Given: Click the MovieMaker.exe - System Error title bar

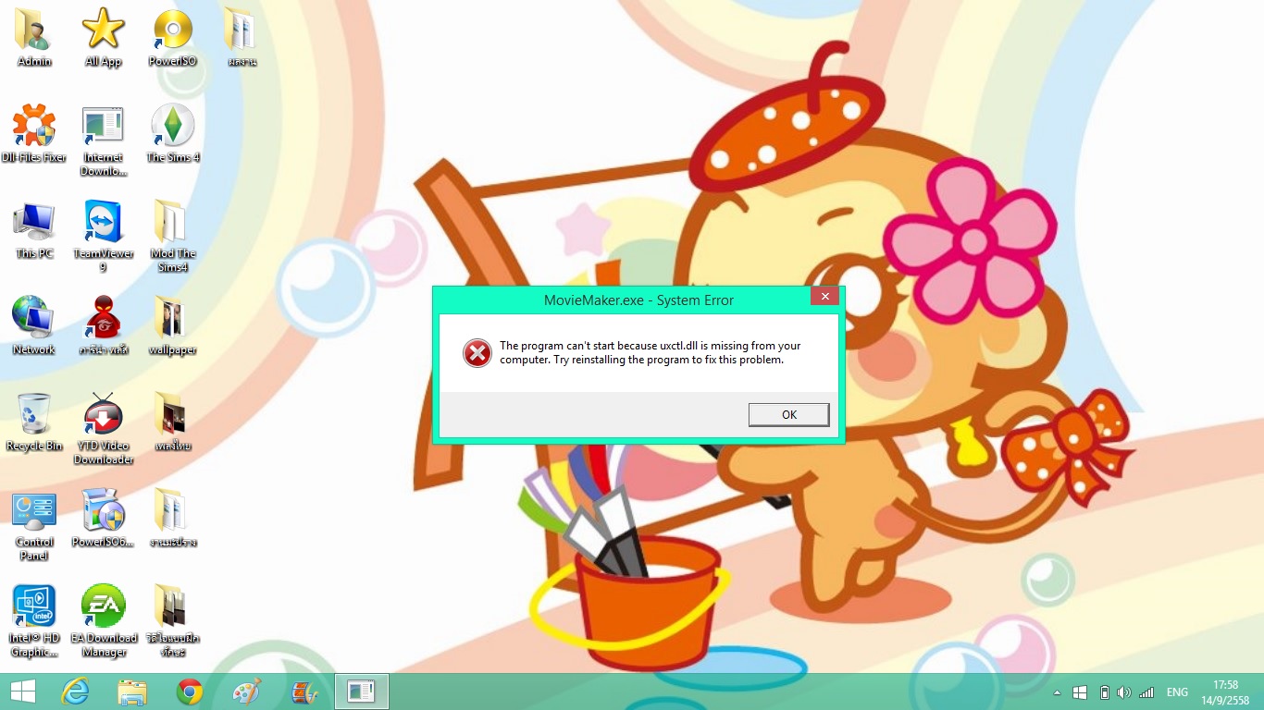Looking at the screenshot, I should (x=638, y=300).
